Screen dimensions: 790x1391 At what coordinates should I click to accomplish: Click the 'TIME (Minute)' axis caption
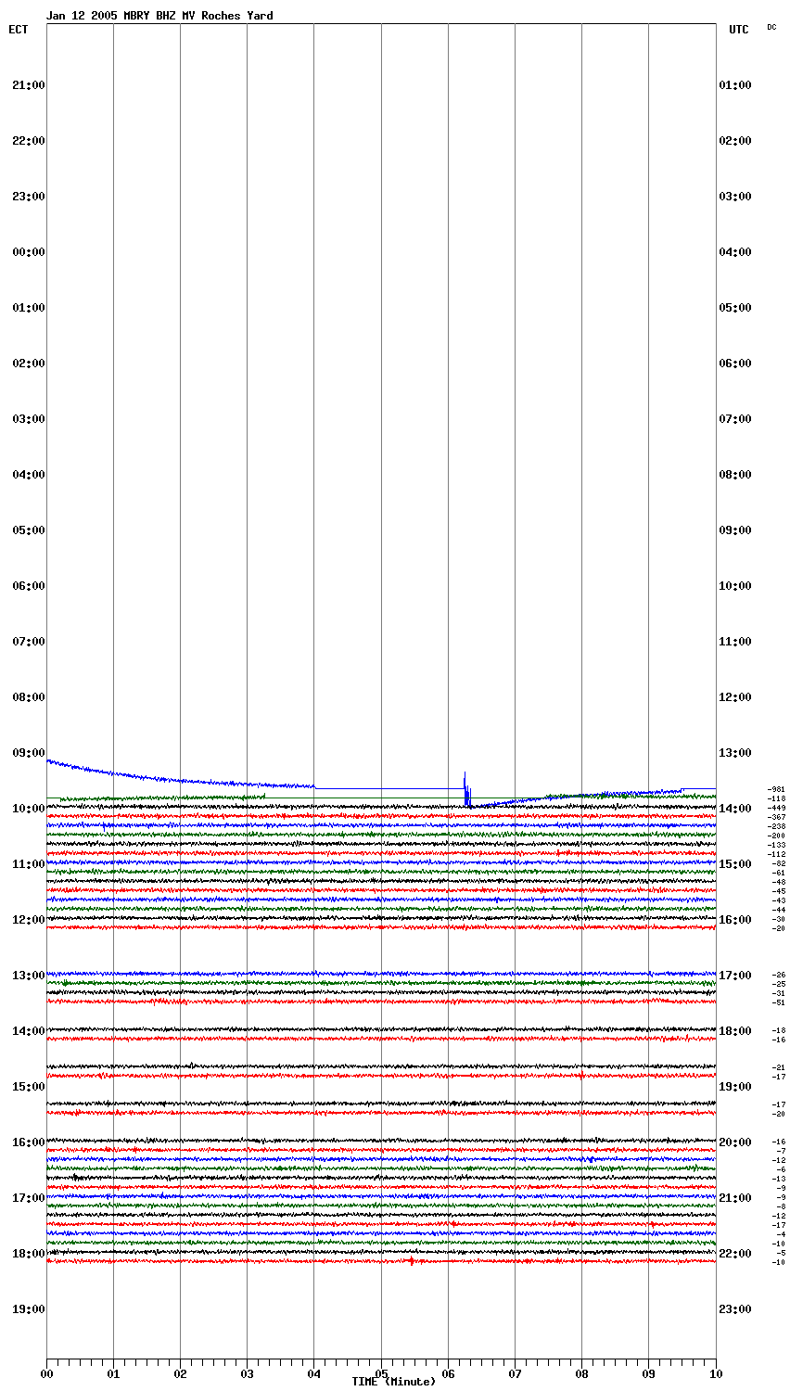click(x=393, y=1382)
